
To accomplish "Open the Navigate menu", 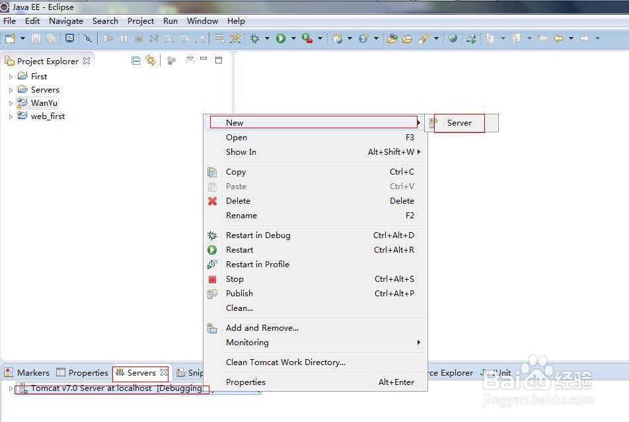I will point(66,21).
